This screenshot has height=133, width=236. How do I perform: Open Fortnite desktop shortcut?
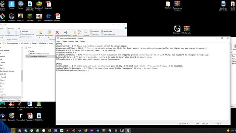point(11,5)
